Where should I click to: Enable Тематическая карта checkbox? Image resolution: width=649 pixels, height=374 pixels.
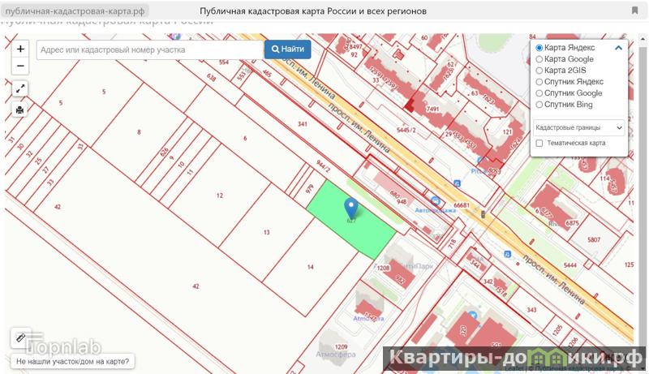click(x=539, y=144)
